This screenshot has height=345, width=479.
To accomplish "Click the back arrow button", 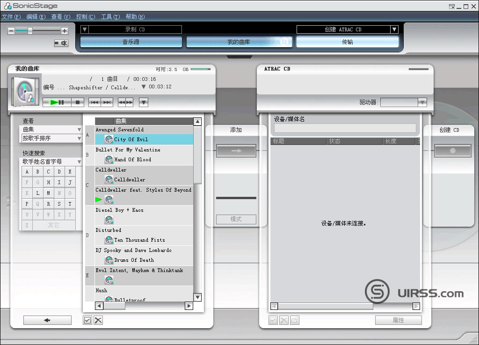I will 47,320.
